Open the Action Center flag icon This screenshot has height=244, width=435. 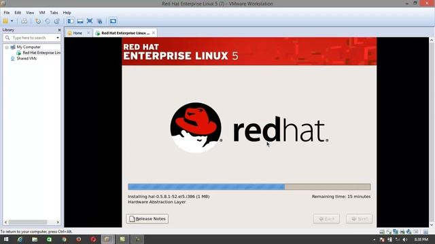point(382,239)
